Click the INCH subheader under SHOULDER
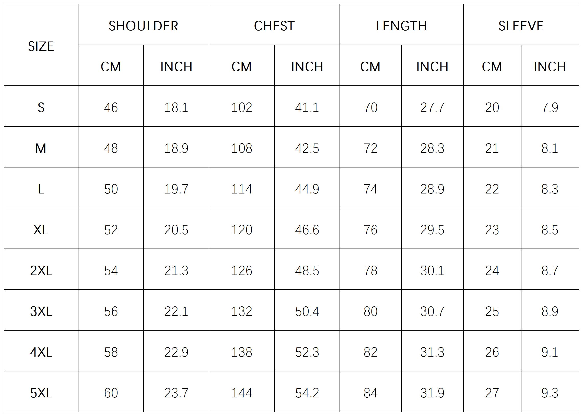583x416 pixels. point(176,67)
